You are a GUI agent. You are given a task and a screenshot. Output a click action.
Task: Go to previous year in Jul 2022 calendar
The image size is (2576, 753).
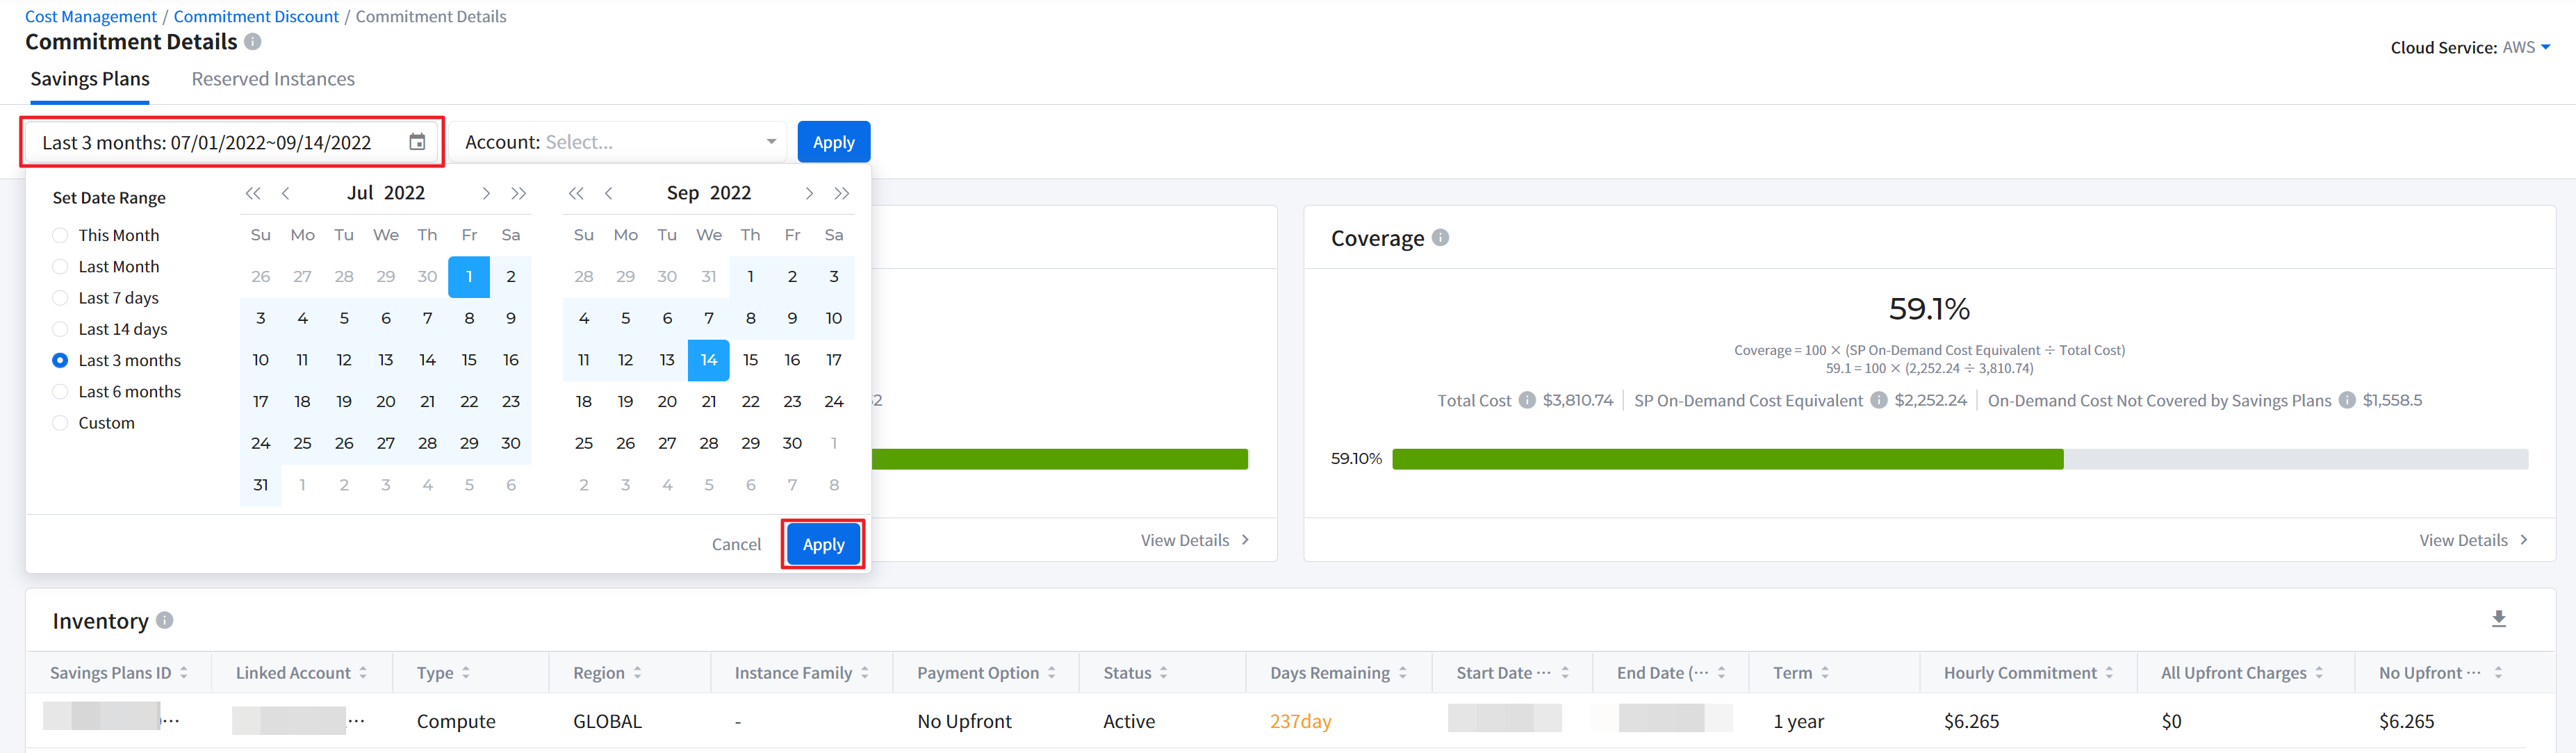(253, 193)
